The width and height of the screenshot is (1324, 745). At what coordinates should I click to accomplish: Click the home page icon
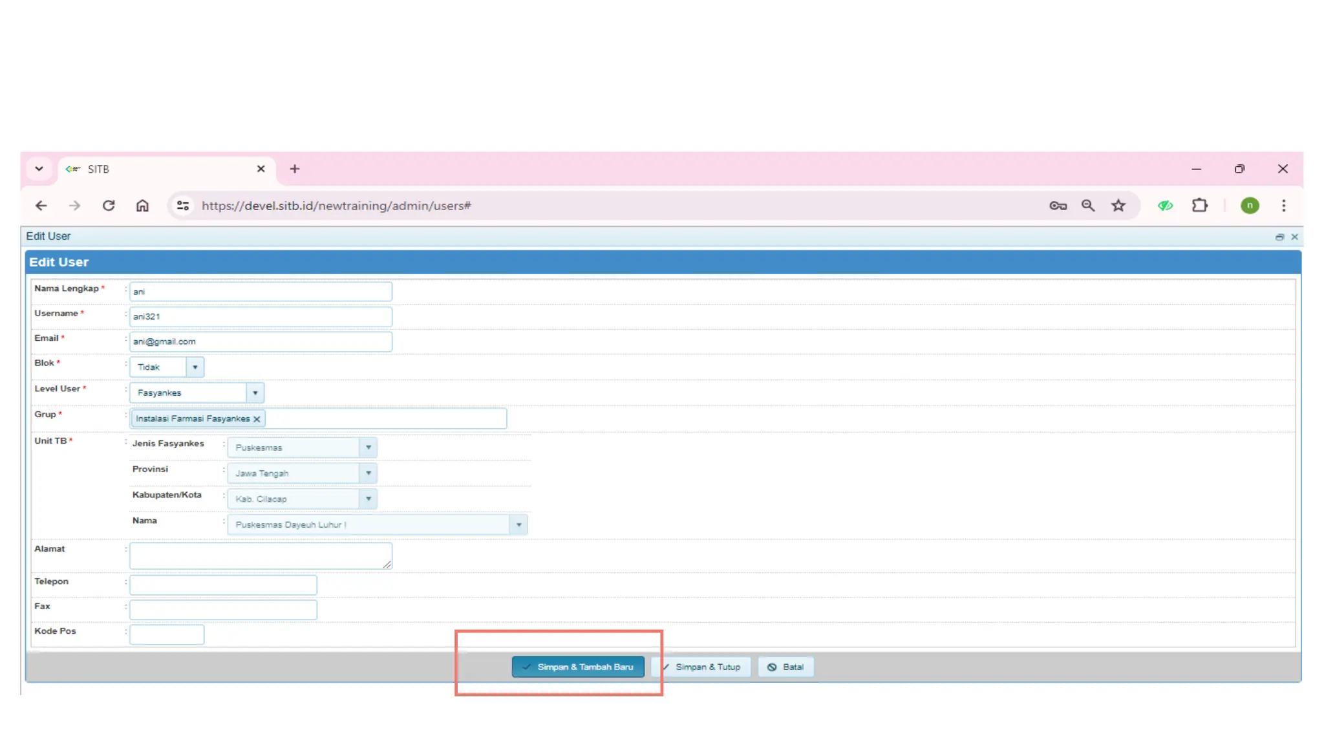click(142, 206)
